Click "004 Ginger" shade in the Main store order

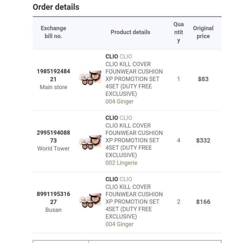(x=119, y=102)
